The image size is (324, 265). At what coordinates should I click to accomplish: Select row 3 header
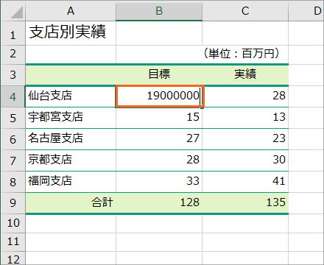[13, 75]
